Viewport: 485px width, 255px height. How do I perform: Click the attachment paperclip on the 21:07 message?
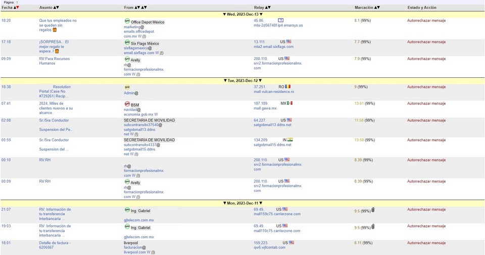[x=373, y=210]
